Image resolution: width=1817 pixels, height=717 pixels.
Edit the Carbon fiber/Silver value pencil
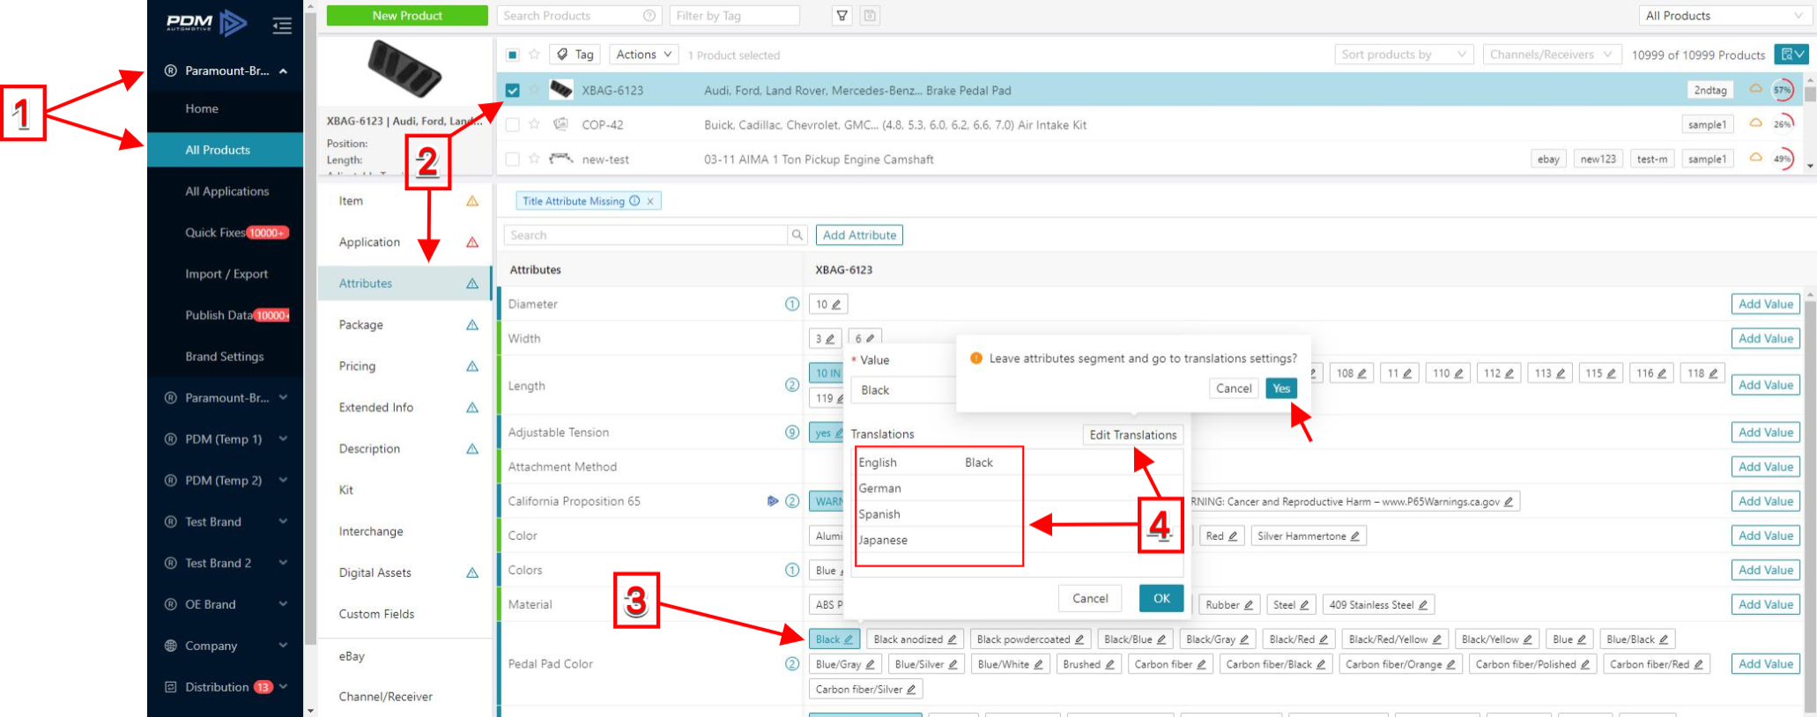[x=911, y=690]
